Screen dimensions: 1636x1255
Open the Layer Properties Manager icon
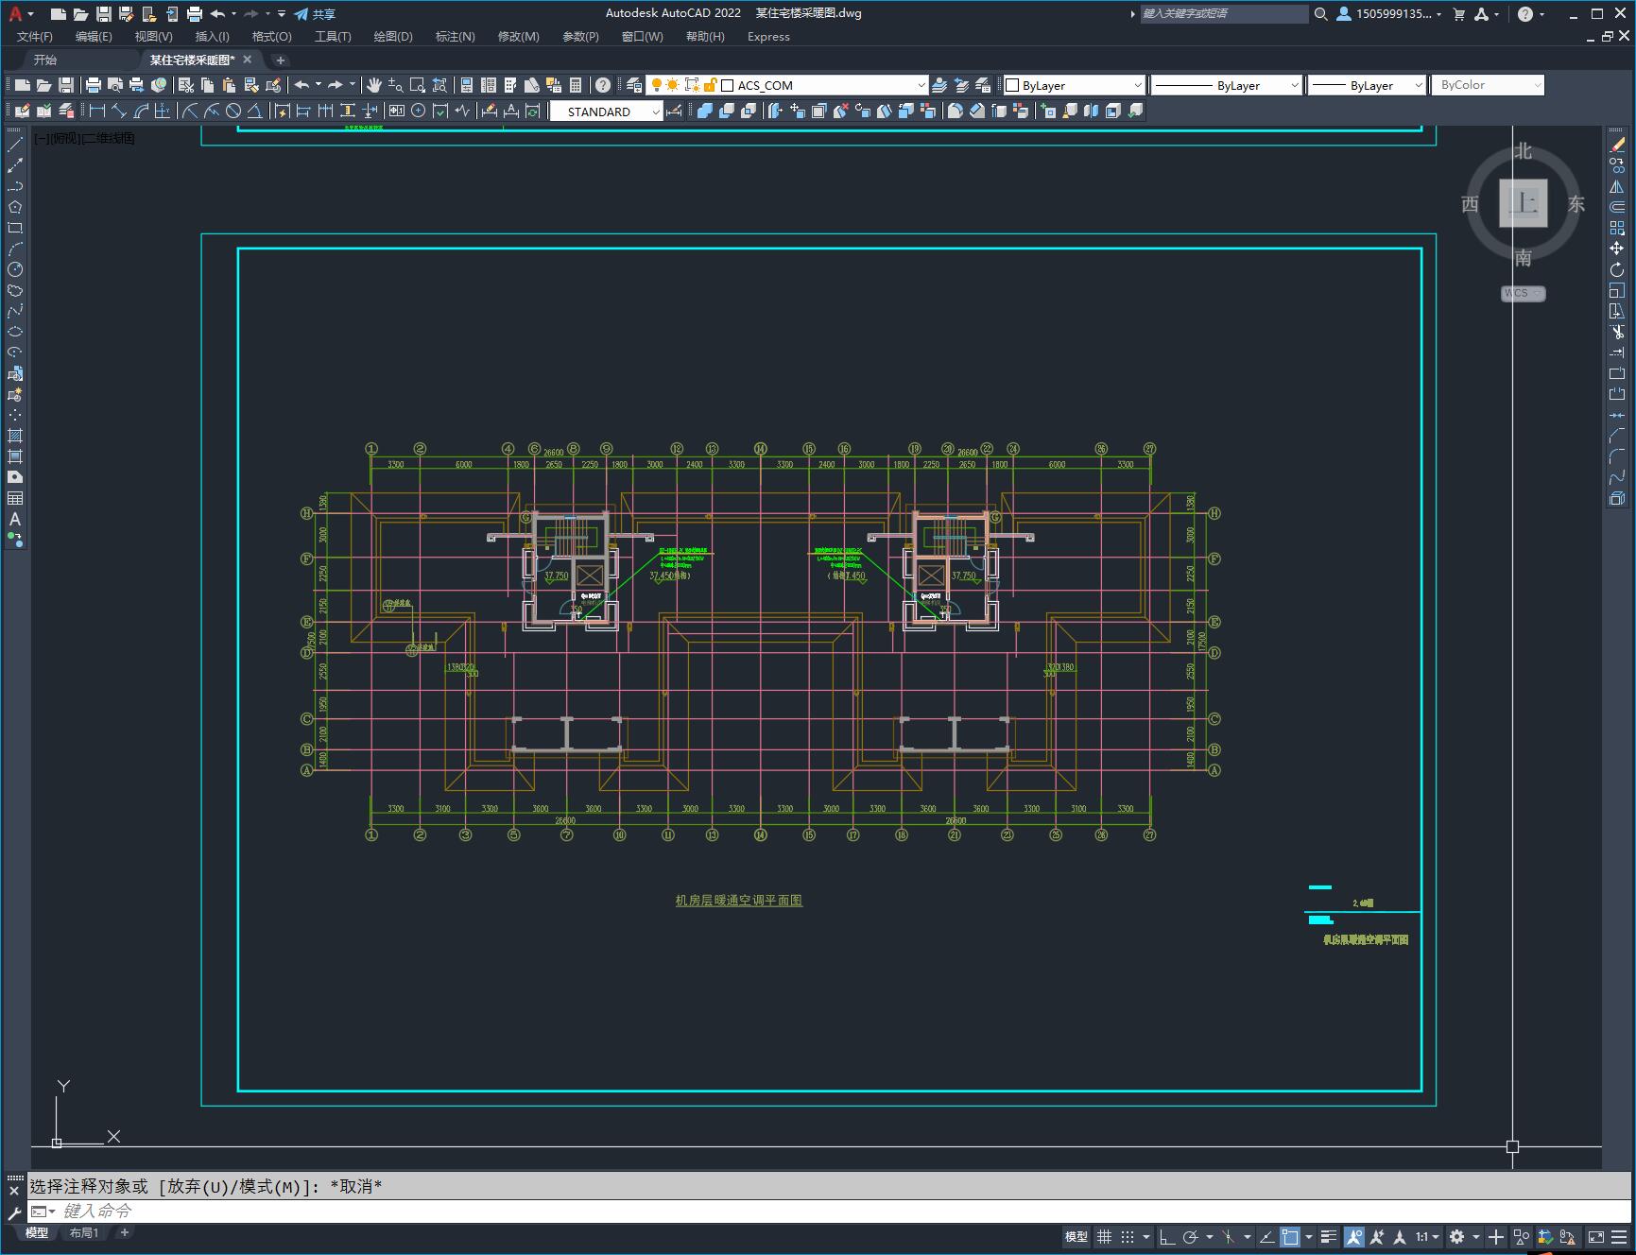point(634,85)
